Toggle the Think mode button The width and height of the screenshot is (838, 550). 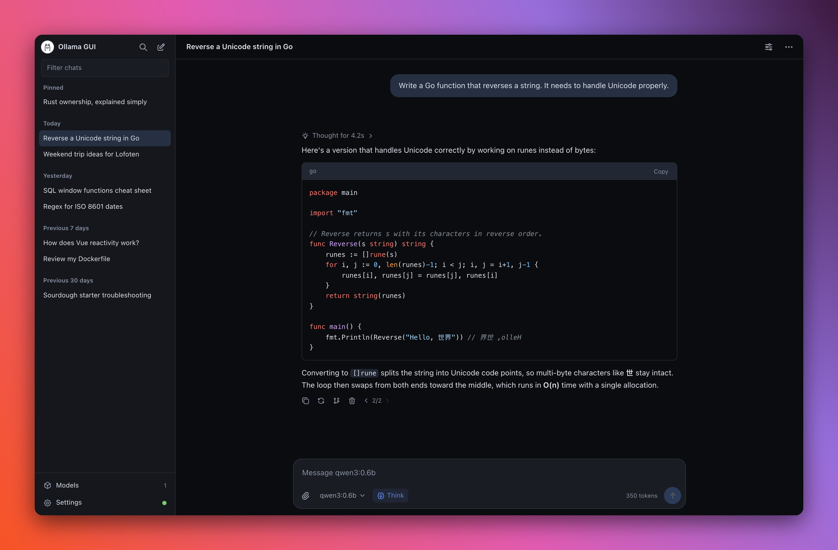click(390, 496)
